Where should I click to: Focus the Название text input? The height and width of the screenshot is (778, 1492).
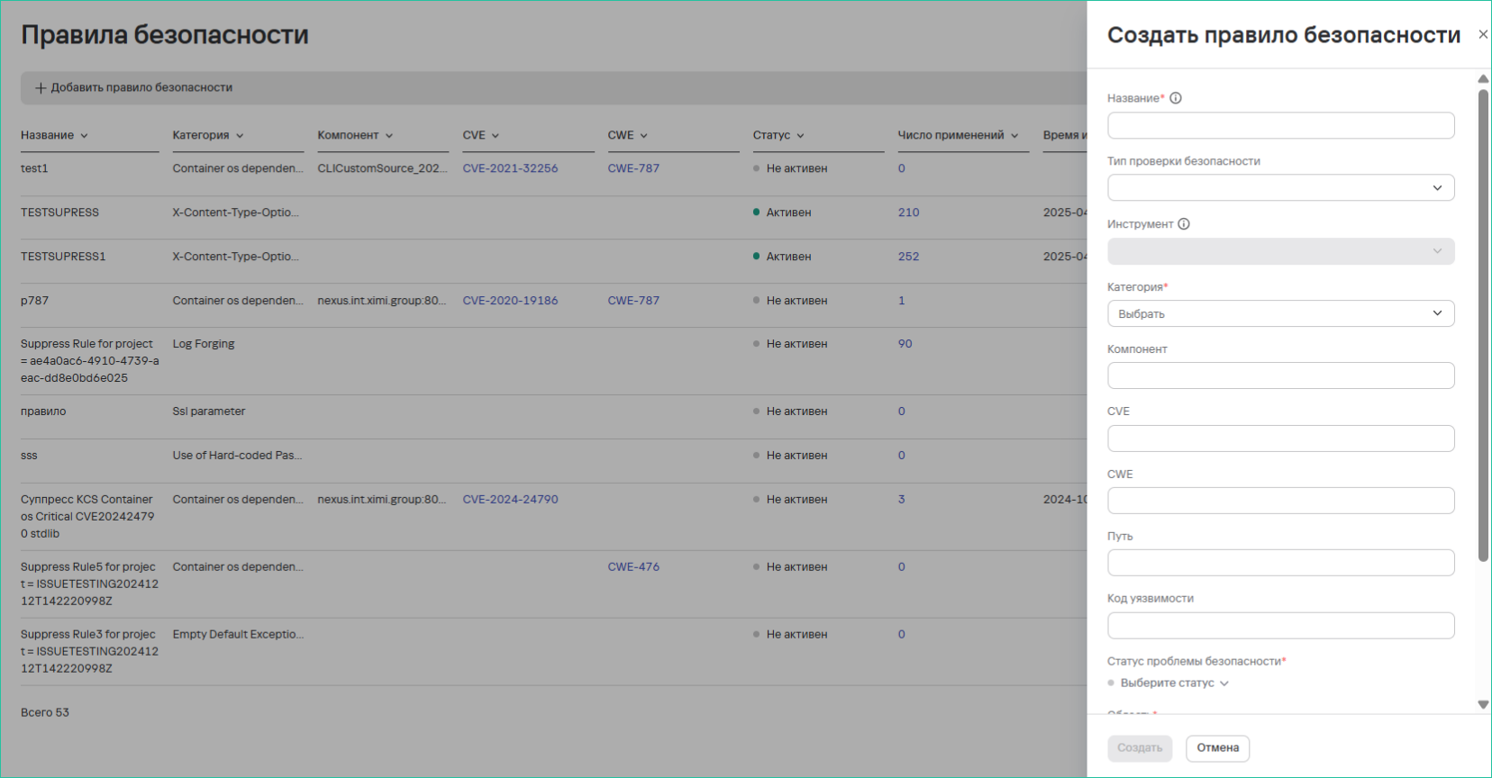tap(1280, 126)
